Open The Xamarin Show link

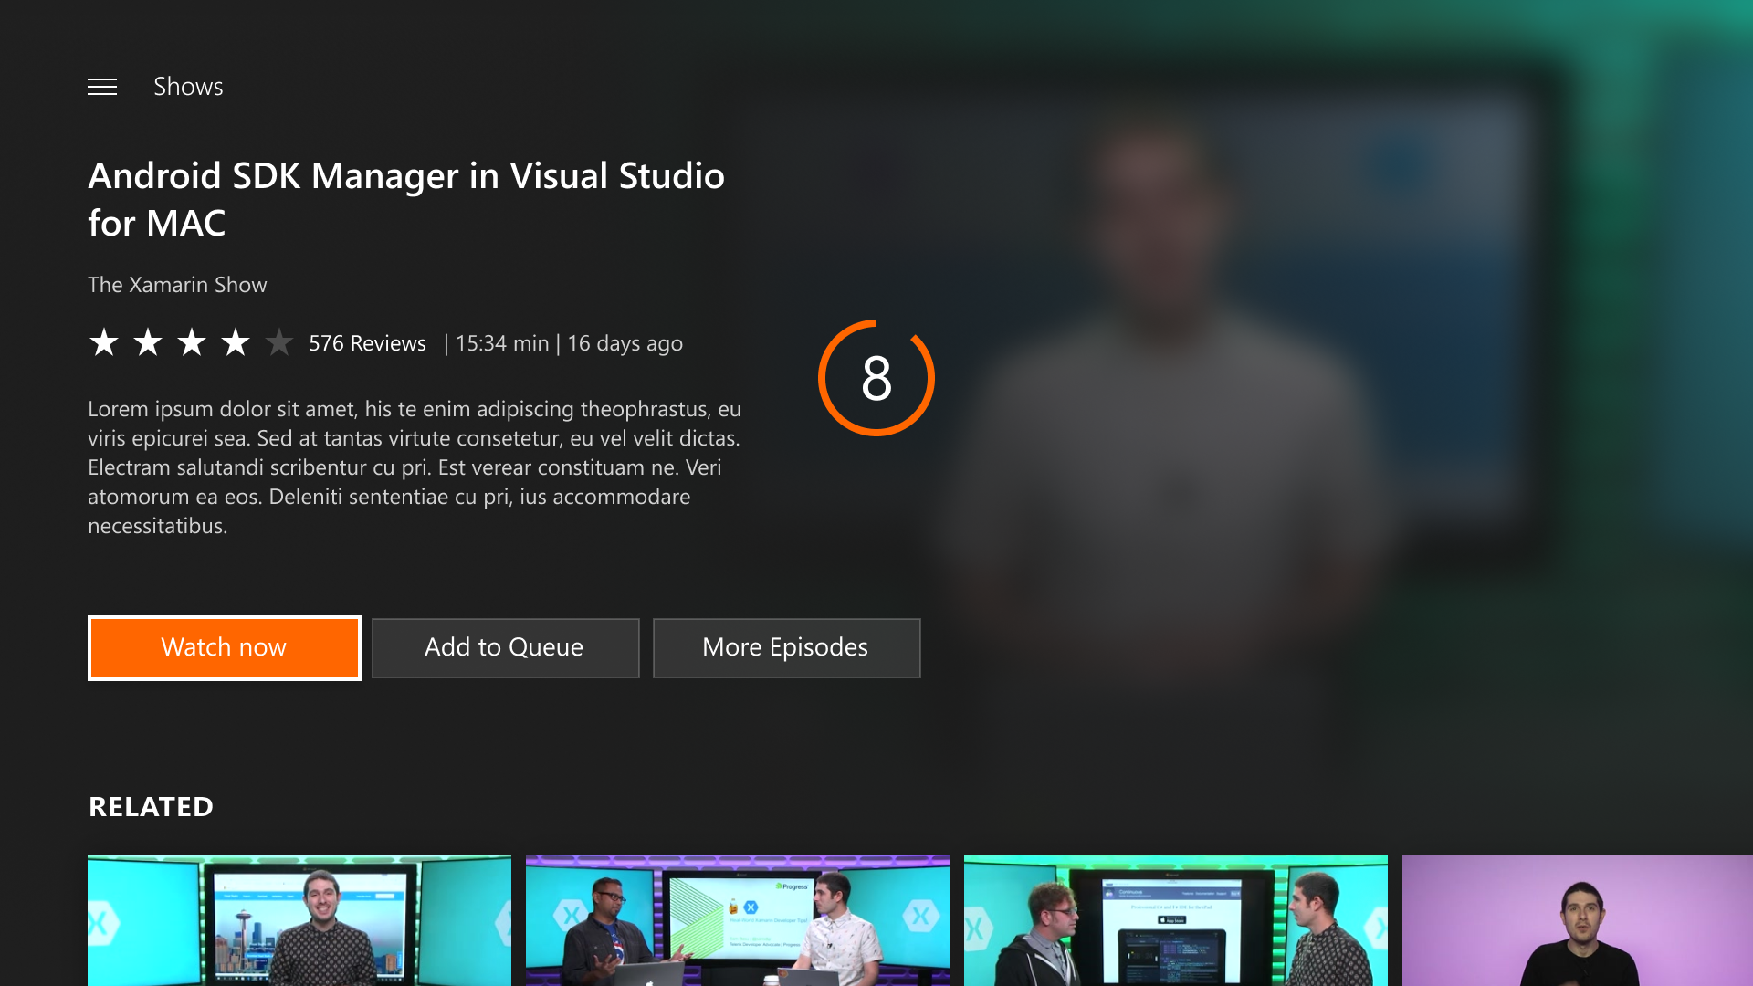(177, 285)
